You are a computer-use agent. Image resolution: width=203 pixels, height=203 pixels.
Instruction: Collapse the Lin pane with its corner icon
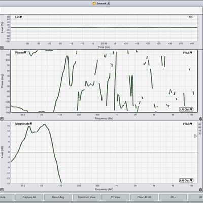tap(2, 48)
